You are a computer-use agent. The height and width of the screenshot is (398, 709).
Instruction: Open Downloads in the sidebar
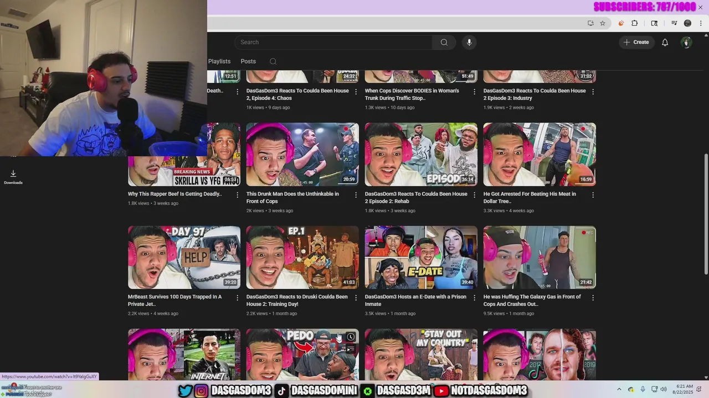click(x=13, y=177)
